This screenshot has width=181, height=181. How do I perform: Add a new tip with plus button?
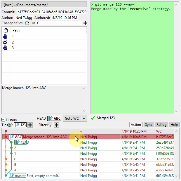coord(30,125)
